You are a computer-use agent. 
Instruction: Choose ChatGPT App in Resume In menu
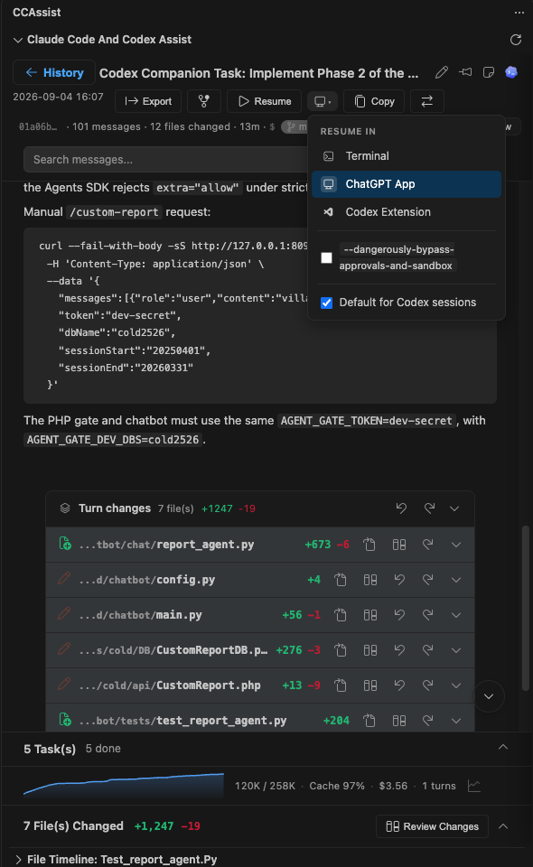(x=407, y=184)
